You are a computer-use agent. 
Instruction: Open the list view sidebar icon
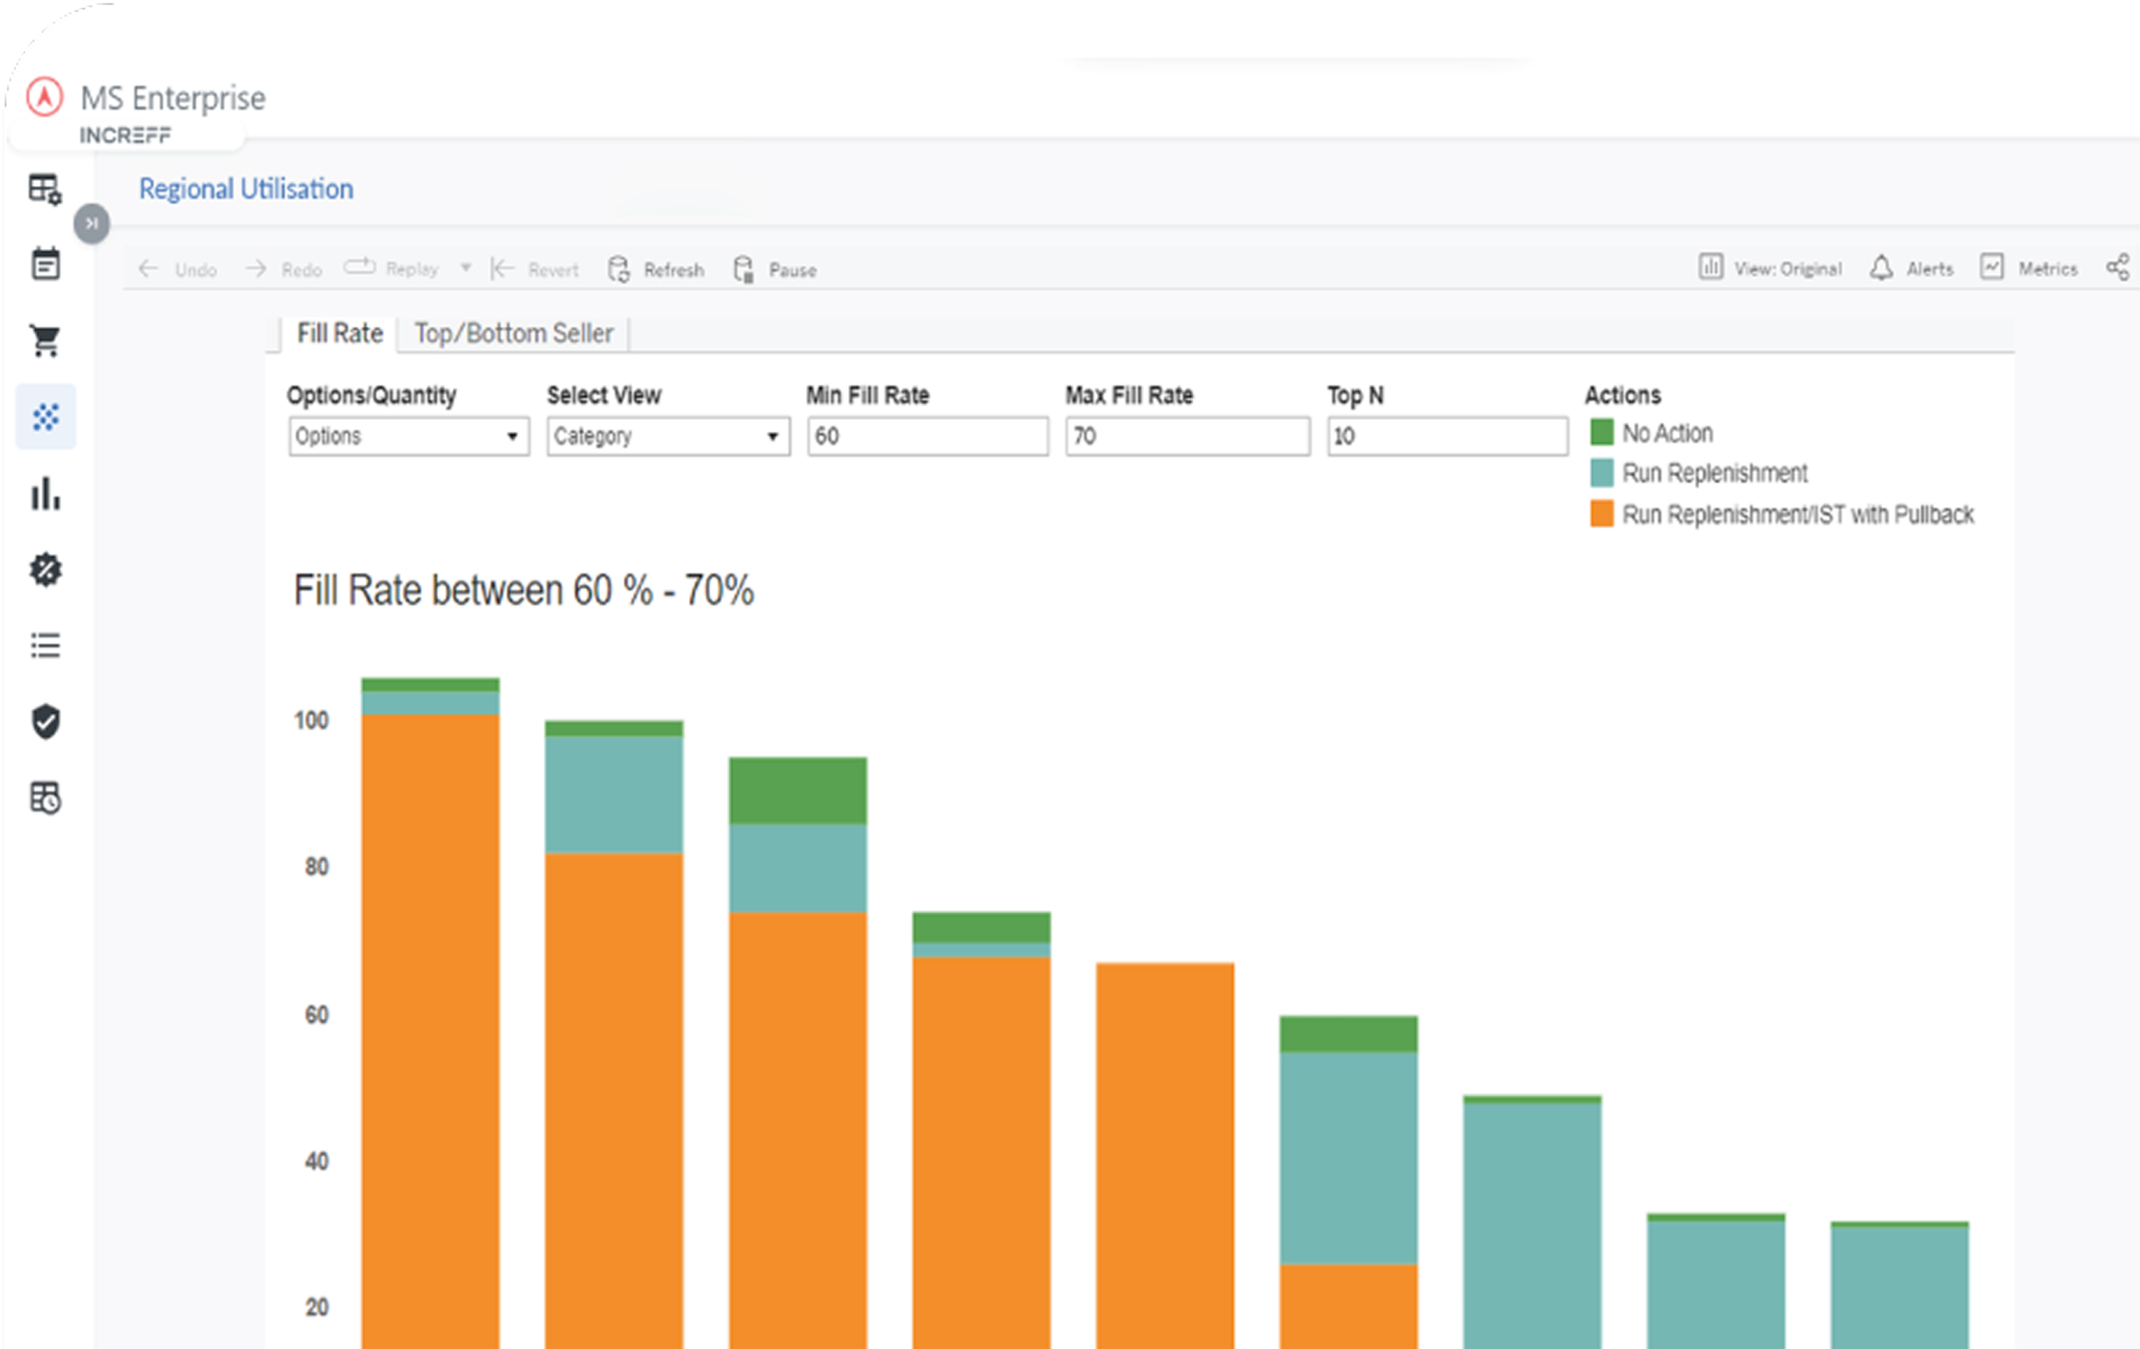pos(45,644)
